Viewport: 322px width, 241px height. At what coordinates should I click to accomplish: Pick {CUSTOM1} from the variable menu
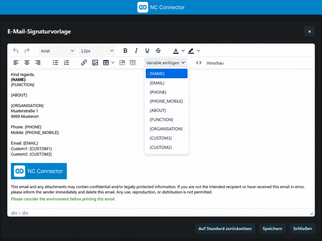[x=167, y=138]
